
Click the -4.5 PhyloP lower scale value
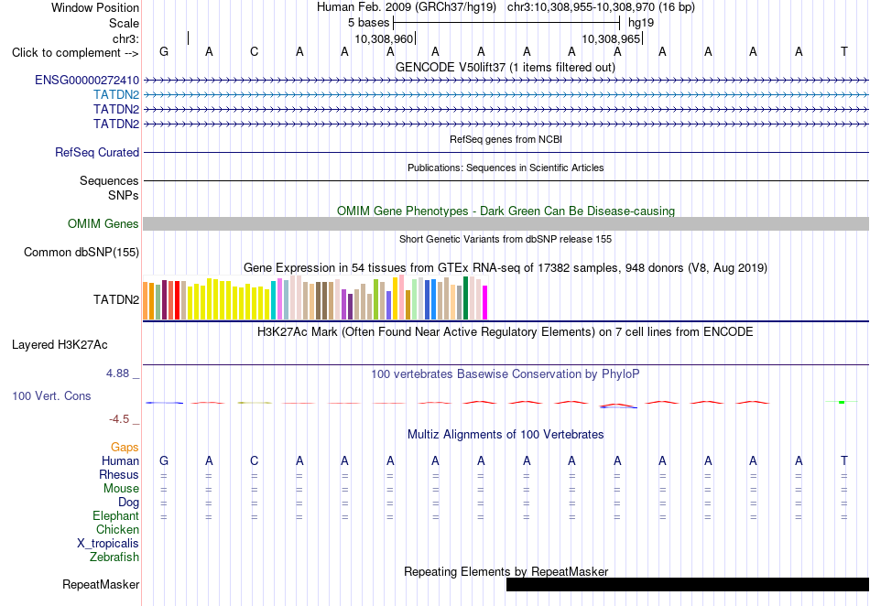coord(119,419)
